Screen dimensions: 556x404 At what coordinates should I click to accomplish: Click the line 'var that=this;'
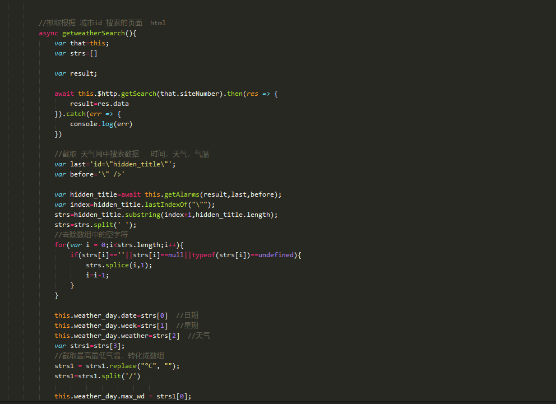coord(82,43)
